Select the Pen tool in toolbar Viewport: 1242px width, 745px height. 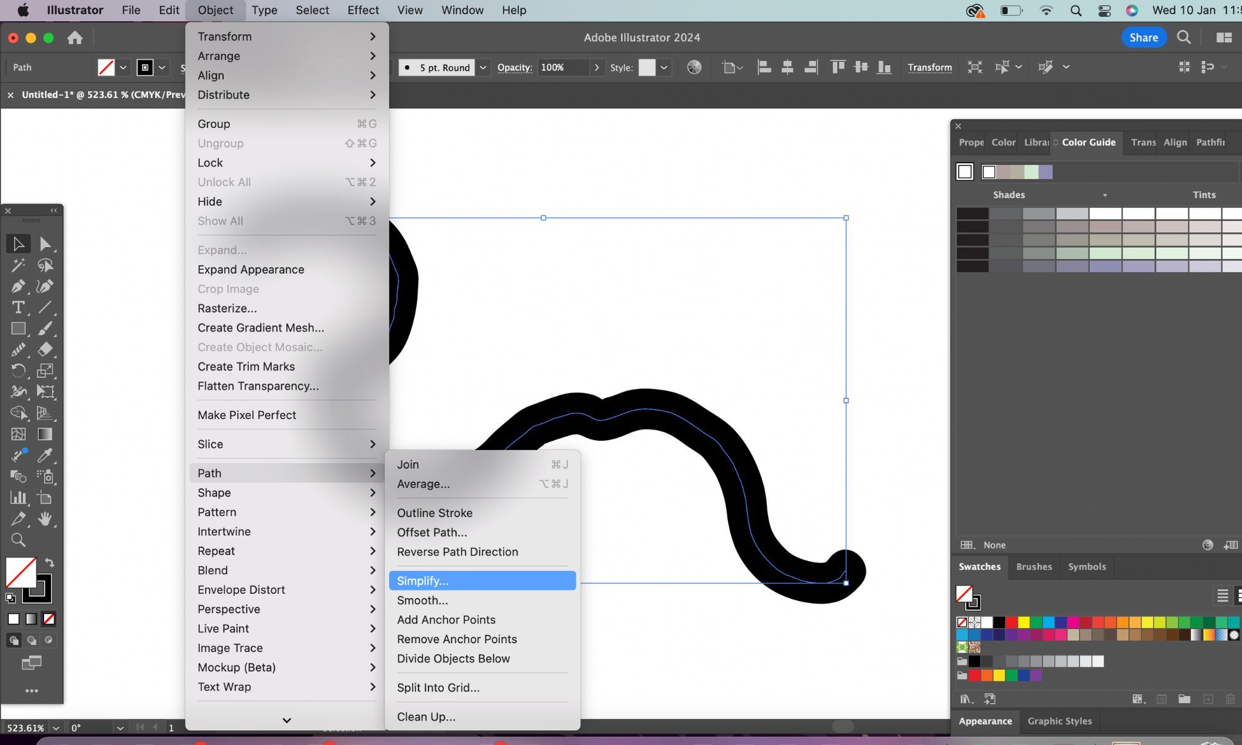18,286
